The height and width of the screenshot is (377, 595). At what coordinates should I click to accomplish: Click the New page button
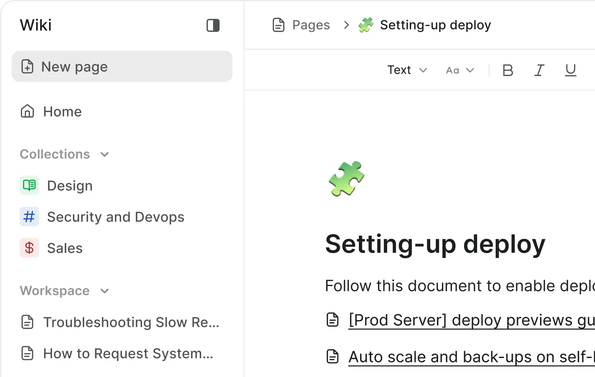click(122, 67)
